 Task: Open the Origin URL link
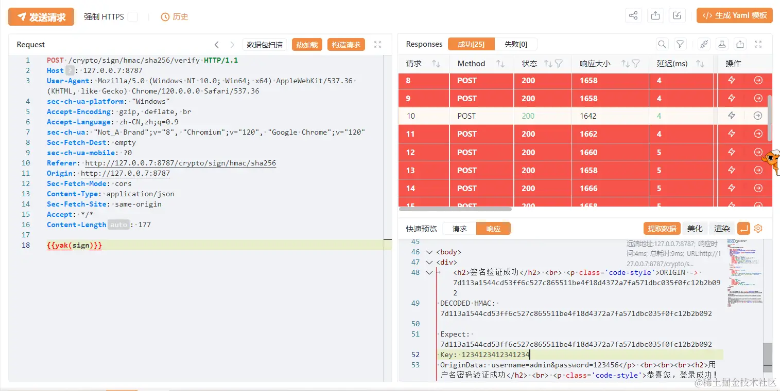pyautogui.click(x=125, y=173)
